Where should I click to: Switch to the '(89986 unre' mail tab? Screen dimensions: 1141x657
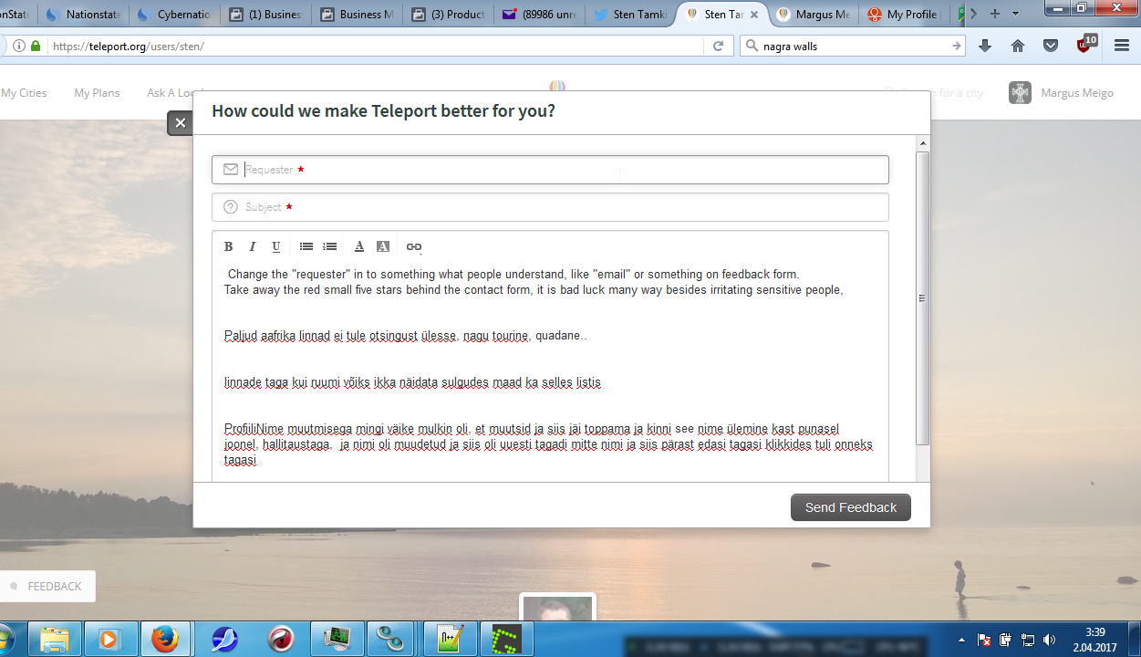pos(538,15)
